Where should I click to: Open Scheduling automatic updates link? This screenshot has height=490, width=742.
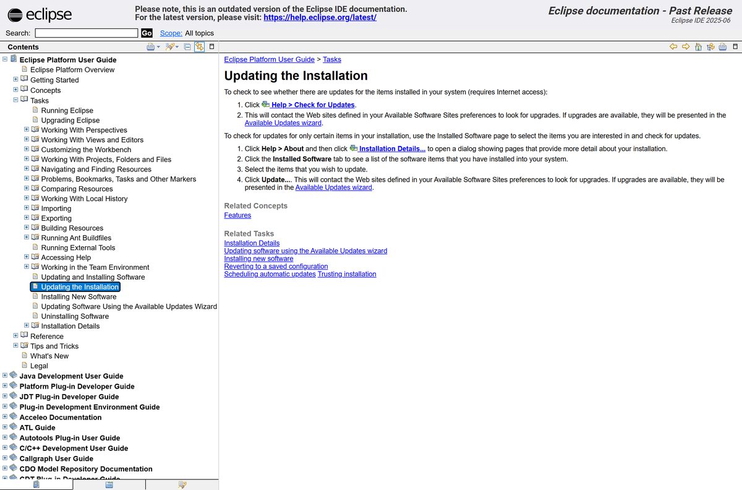pyautogui.click(x=270, y=274)
